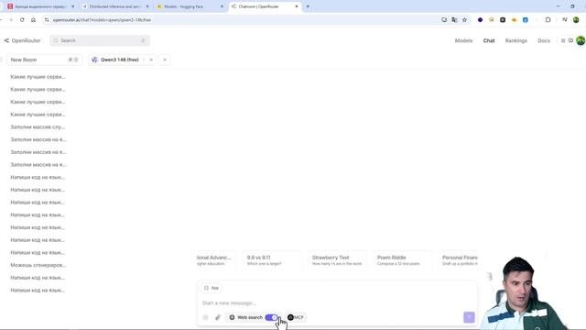The width and height of the screenshot is (586, 330).
Task: Click the OpenRouter logo
Action: (x=22, y=40)
